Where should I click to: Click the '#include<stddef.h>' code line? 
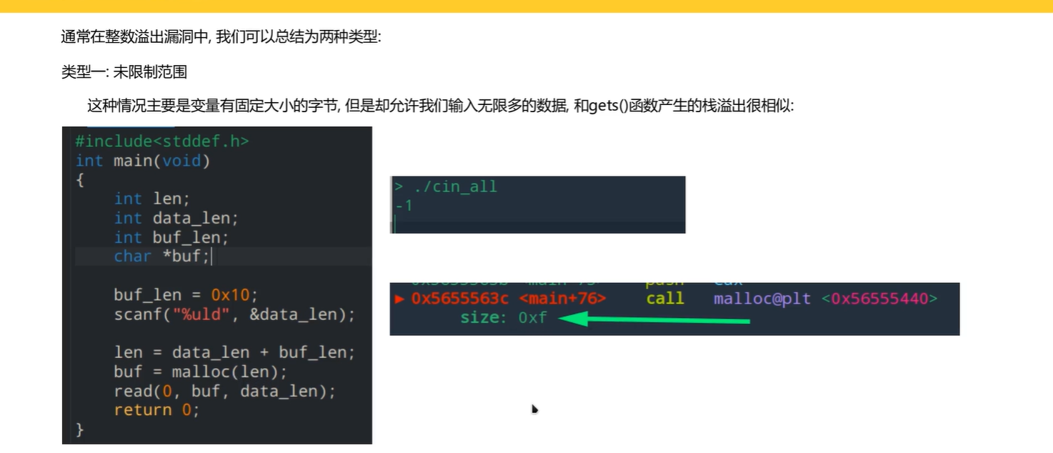[x=162, y=141]
